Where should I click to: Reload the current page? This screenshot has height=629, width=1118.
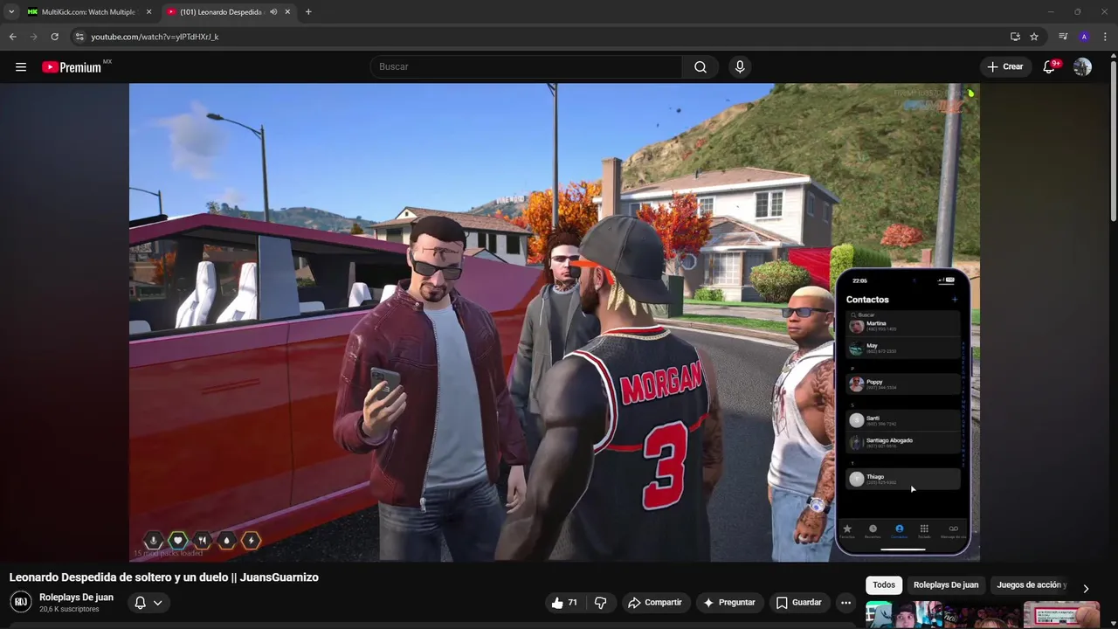point(54,37)
